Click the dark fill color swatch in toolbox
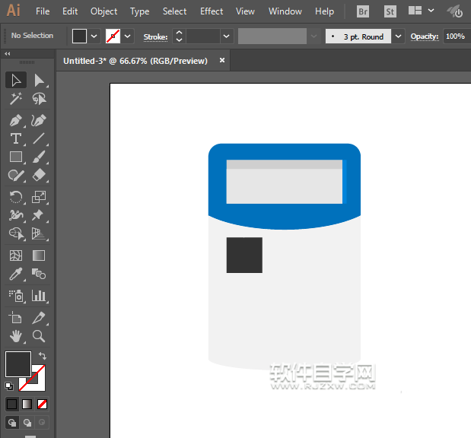471x438 pixels. coord(18,363)
